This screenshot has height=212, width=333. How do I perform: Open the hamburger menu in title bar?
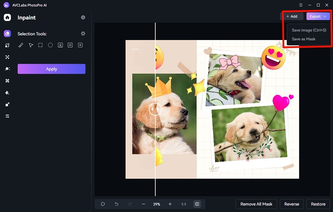[x=301, y=5]
